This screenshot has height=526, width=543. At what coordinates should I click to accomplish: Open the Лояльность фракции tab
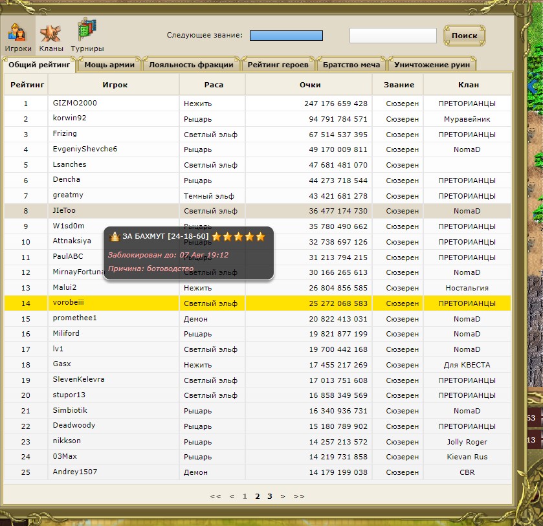(191, 65)
